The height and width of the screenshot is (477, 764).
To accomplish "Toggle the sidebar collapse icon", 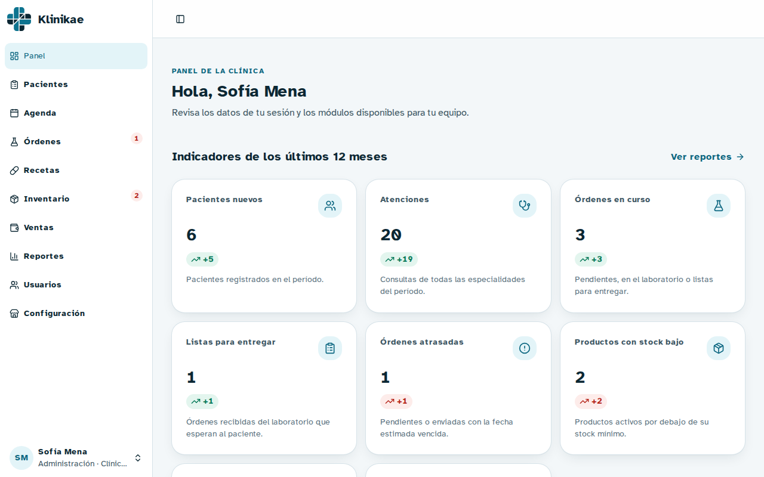I will [x=180, y=19].
